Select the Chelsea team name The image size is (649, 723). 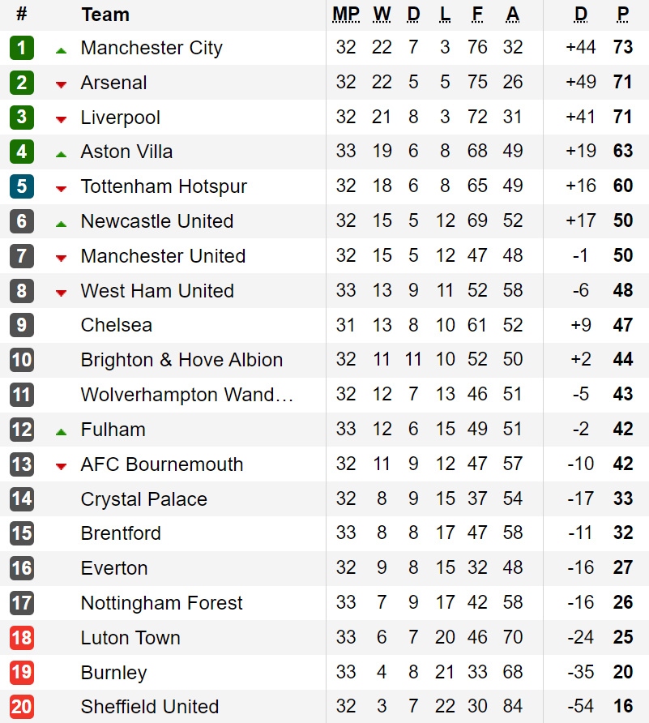point(116,325)
